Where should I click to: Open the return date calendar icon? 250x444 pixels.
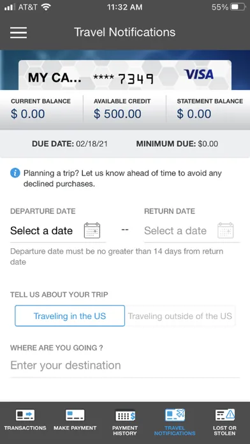pos(225,230)
